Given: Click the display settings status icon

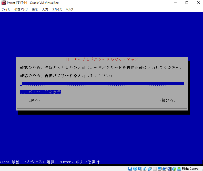Looking at the screenshot, I should [x=159, y=168].
